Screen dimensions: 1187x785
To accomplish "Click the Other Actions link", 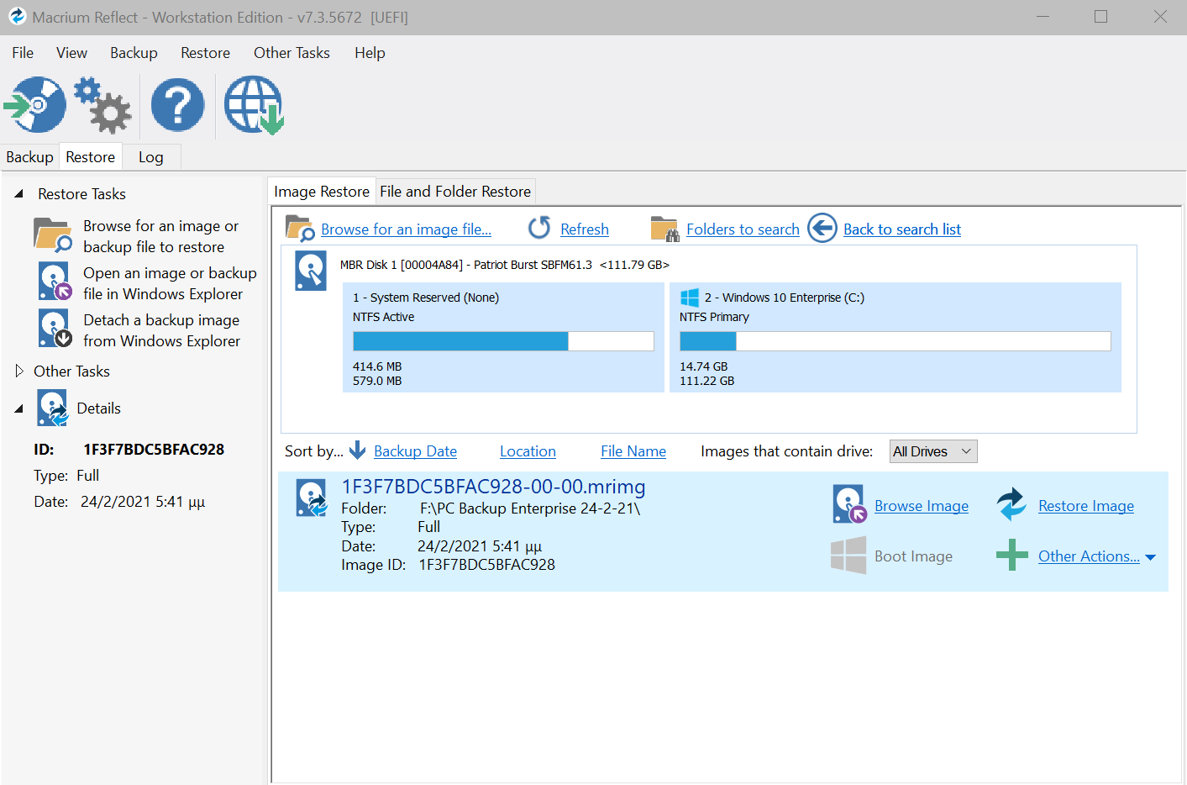I will pyautogui.click(x=1089, y=556).
